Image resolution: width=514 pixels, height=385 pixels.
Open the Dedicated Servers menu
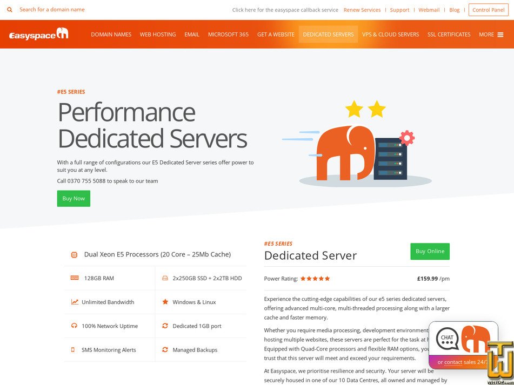(328, 35)
